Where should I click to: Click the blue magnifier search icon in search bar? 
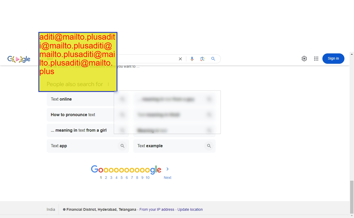pos(213,59)
